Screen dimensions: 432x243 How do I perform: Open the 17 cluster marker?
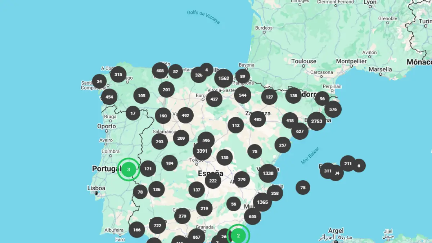coord(133,113)
